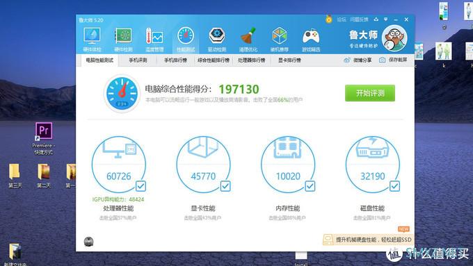Select the 第三天 folder on the desktop

15,176
